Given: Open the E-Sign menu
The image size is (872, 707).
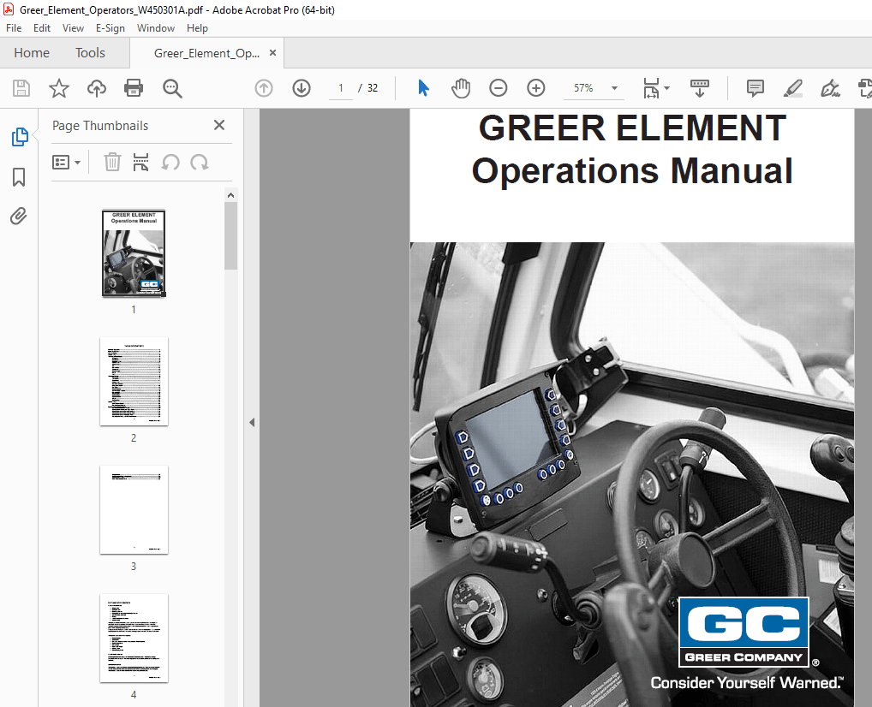Looking at the screenshot, I should 110,28.
